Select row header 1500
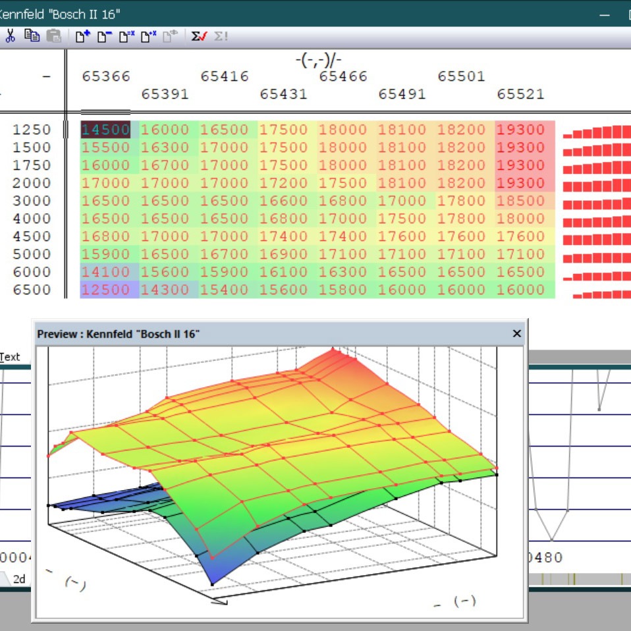This screenshot has height=631, width=631. [32, 148]
